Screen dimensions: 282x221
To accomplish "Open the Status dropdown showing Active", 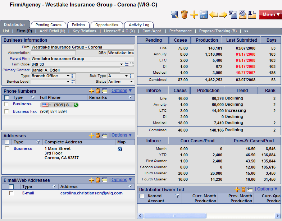I will 131,82.
